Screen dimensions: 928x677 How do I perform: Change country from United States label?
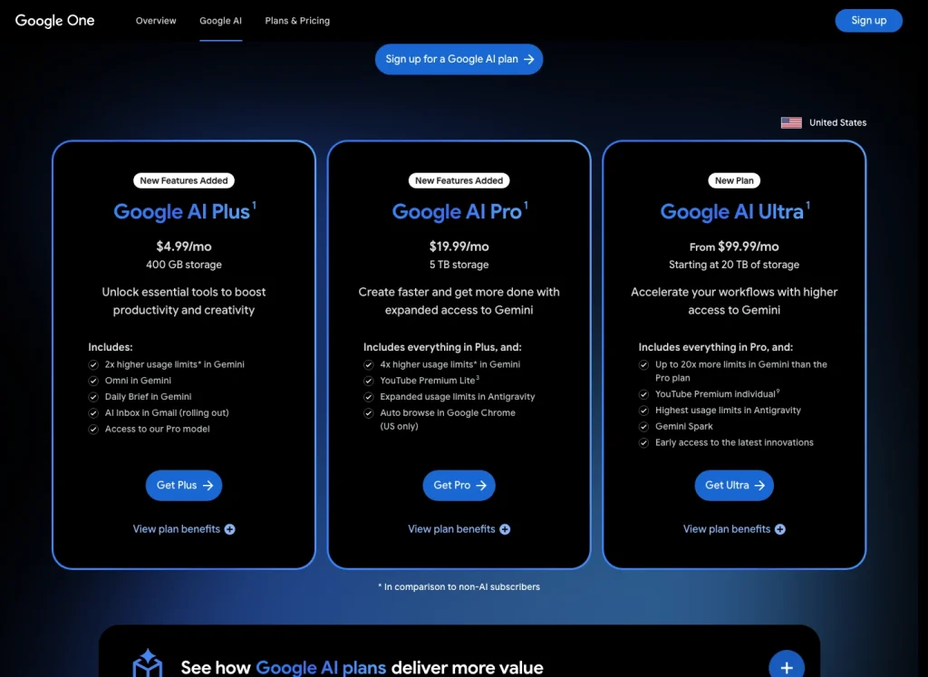coord(837,122)
